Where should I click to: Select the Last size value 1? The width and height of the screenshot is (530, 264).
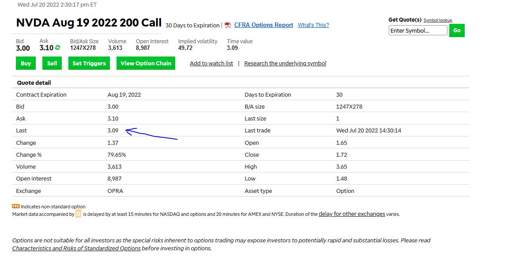(x=338, y=119)
